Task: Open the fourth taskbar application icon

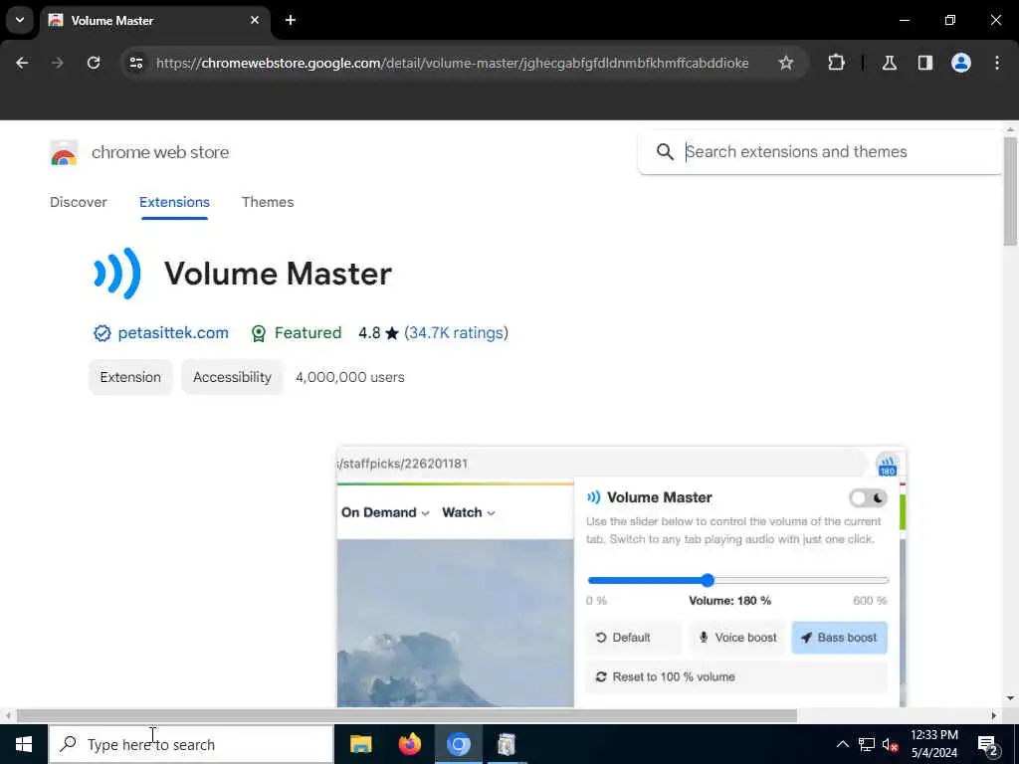Action: [507, 744]
